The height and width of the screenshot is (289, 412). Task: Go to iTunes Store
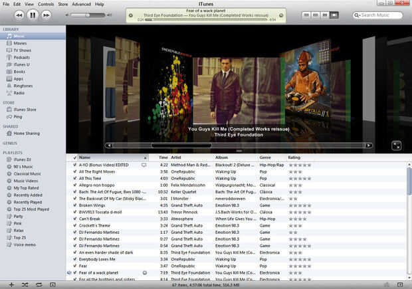25,110
